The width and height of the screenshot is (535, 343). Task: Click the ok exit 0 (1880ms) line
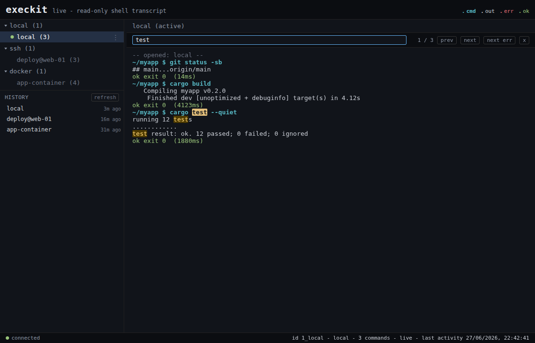(168, 141)
